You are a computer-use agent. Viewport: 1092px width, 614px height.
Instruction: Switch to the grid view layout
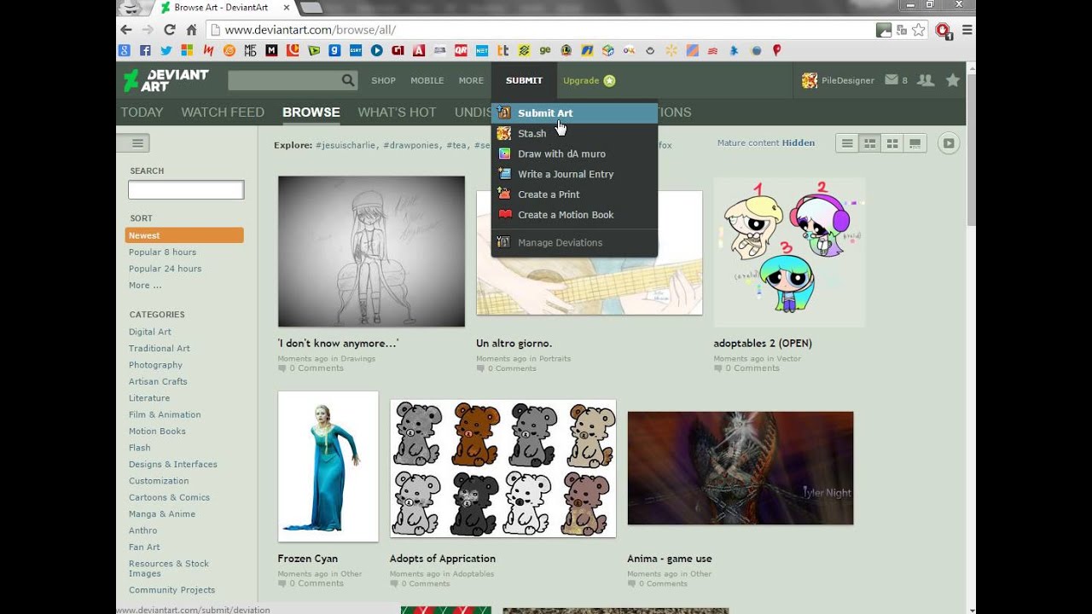click(892, 143)
